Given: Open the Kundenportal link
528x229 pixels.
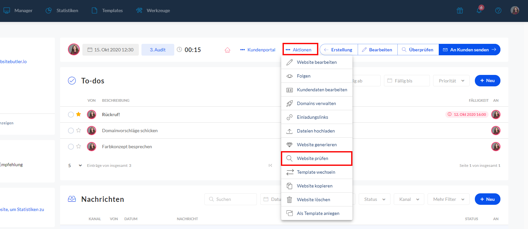Looking at the screenshot, I should click(258, 50).
